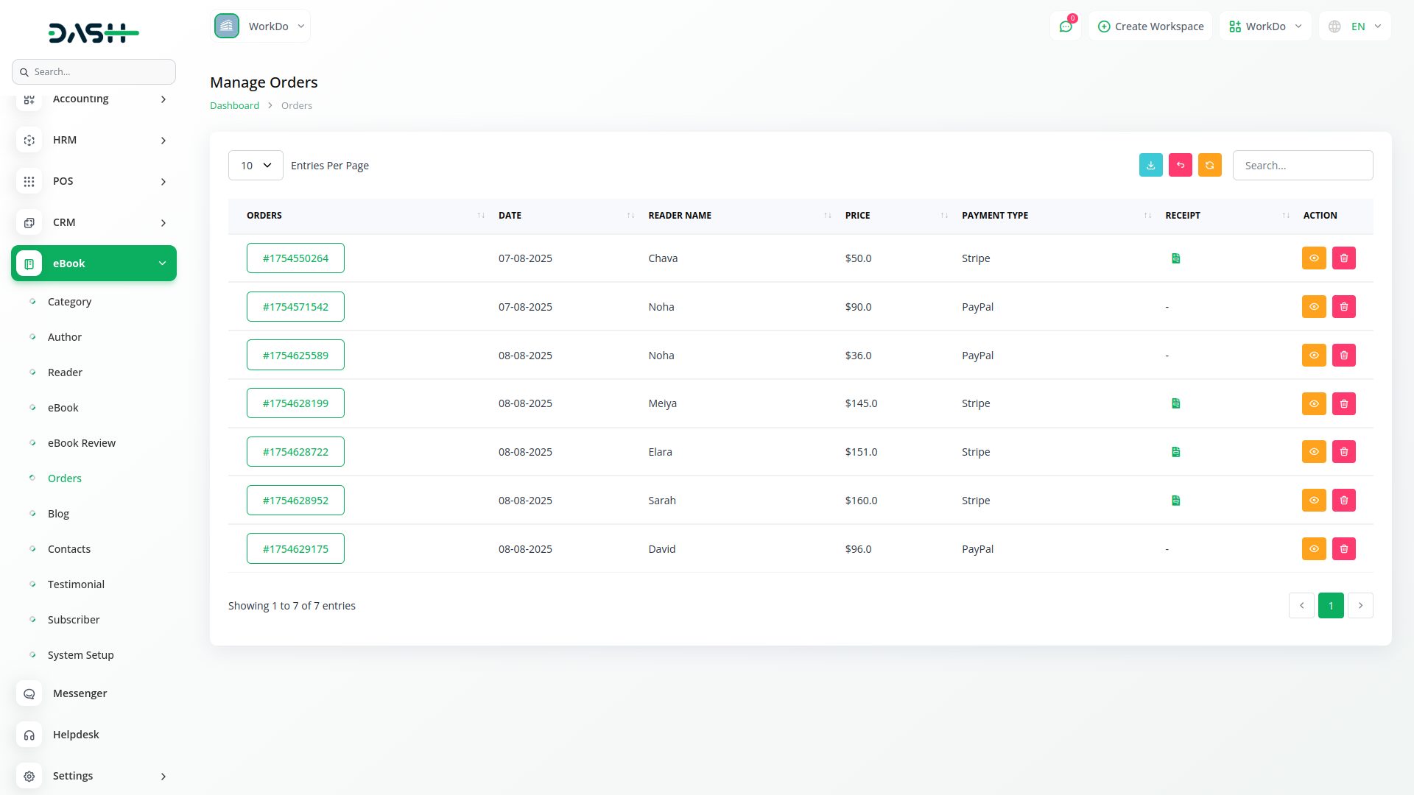Sort table by Price column header
Image resolution: width=1414 pixels, height=795 pixels.
click(x=857, y=216)
